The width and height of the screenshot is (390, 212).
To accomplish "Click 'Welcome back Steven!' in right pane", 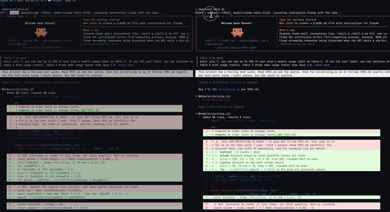I will tap(236, 23).
